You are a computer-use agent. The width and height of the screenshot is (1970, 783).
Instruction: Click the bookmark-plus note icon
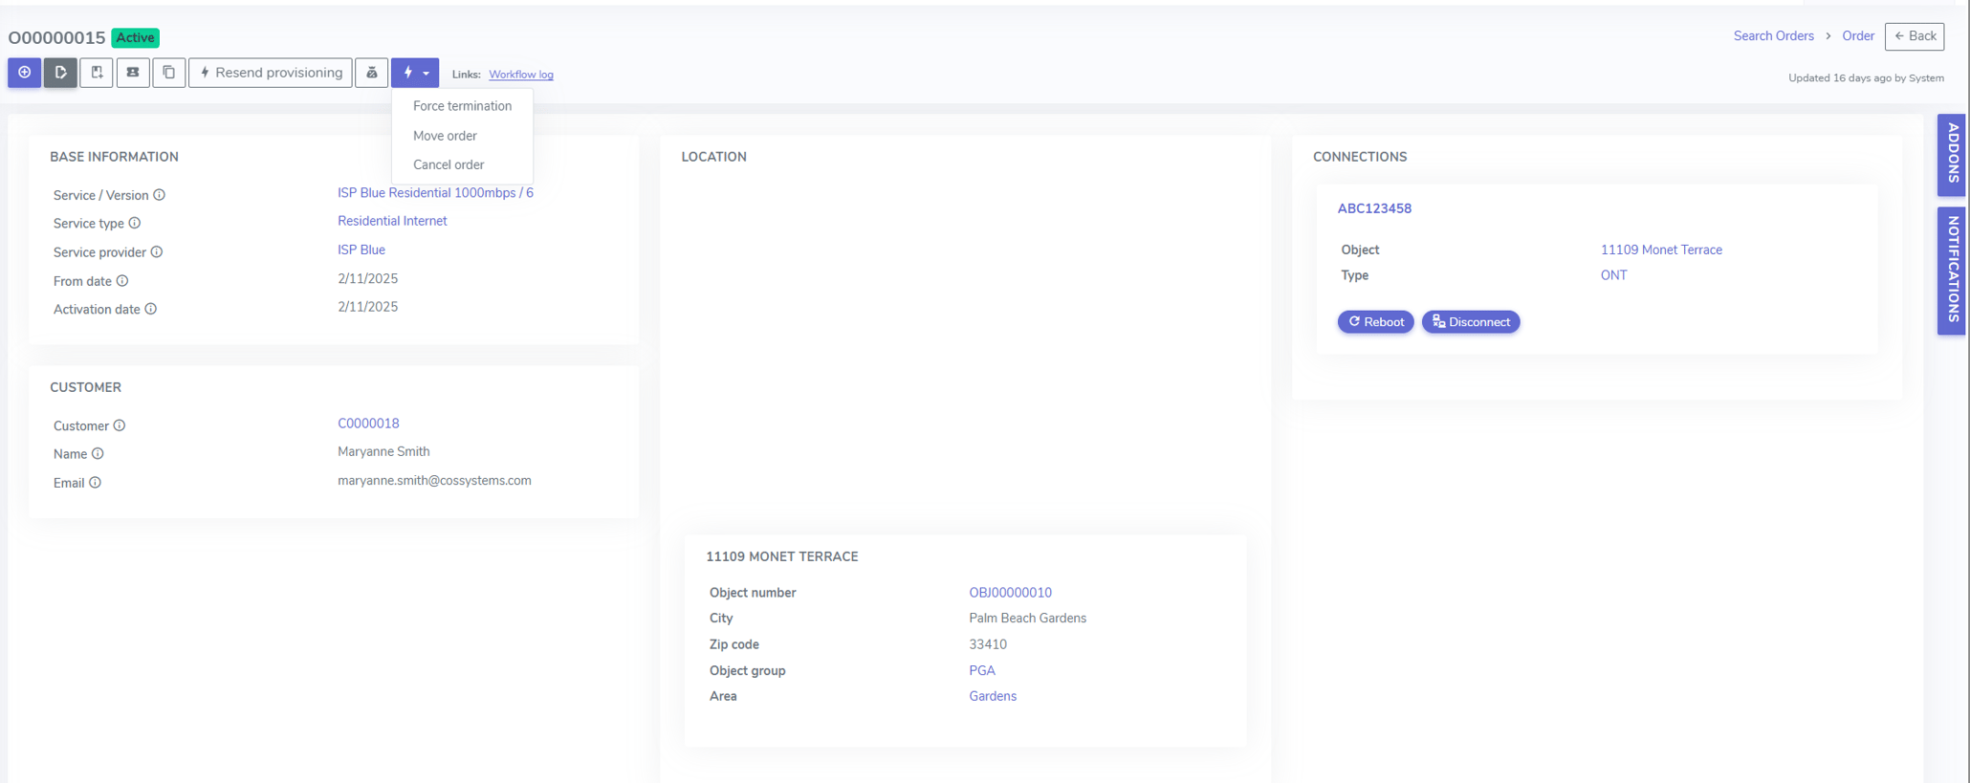tap(97, 73)
